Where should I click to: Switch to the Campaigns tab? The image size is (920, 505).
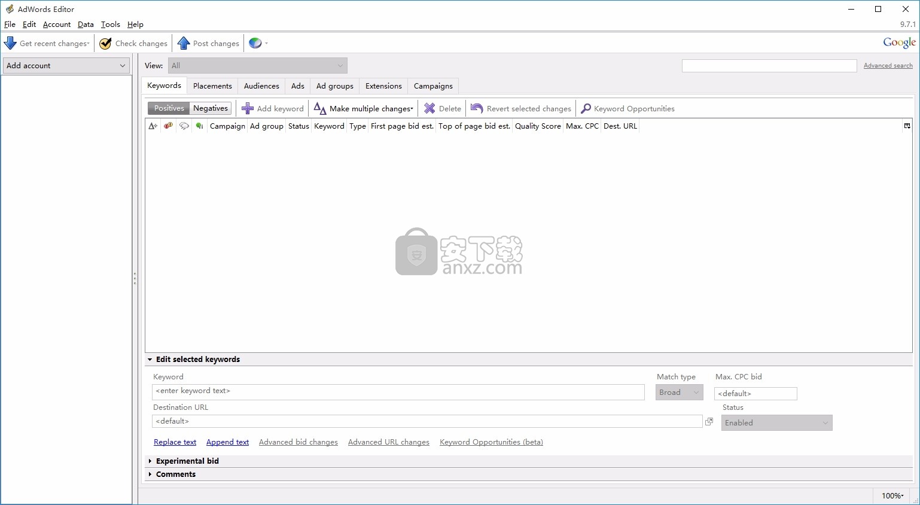pyautogui.click(x=433, y=86)
